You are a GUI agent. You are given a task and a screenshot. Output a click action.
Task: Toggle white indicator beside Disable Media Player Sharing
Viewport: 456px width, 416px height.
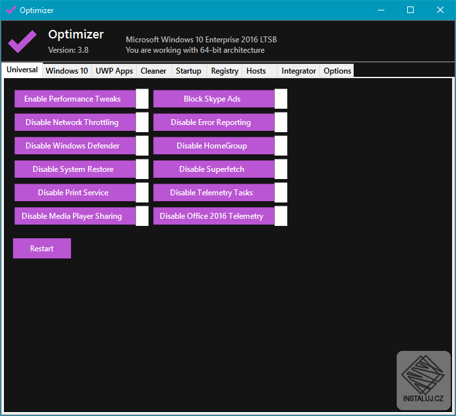pos(142,216)
